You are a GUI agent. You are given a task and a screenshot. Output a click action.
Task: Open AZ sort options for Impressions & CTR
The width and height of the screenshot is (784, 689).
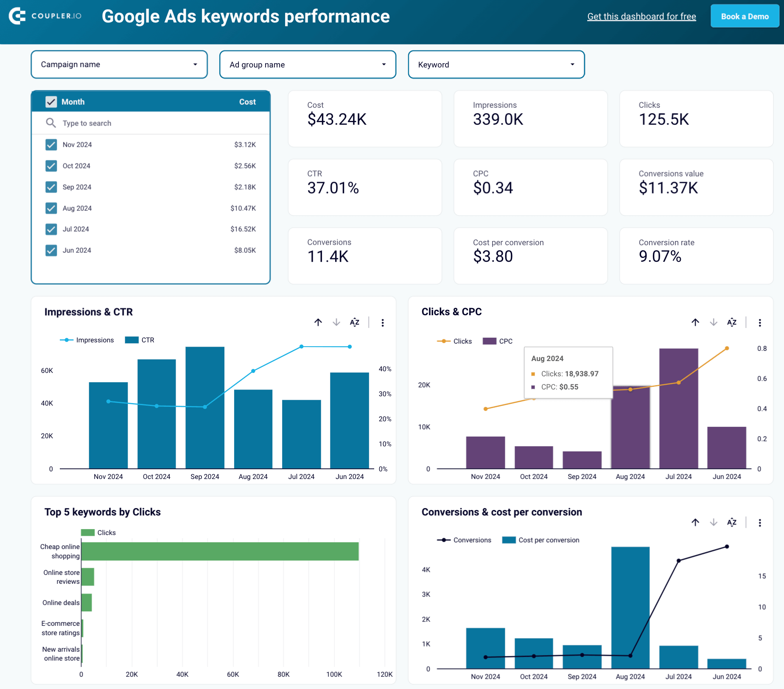(355, 322)
